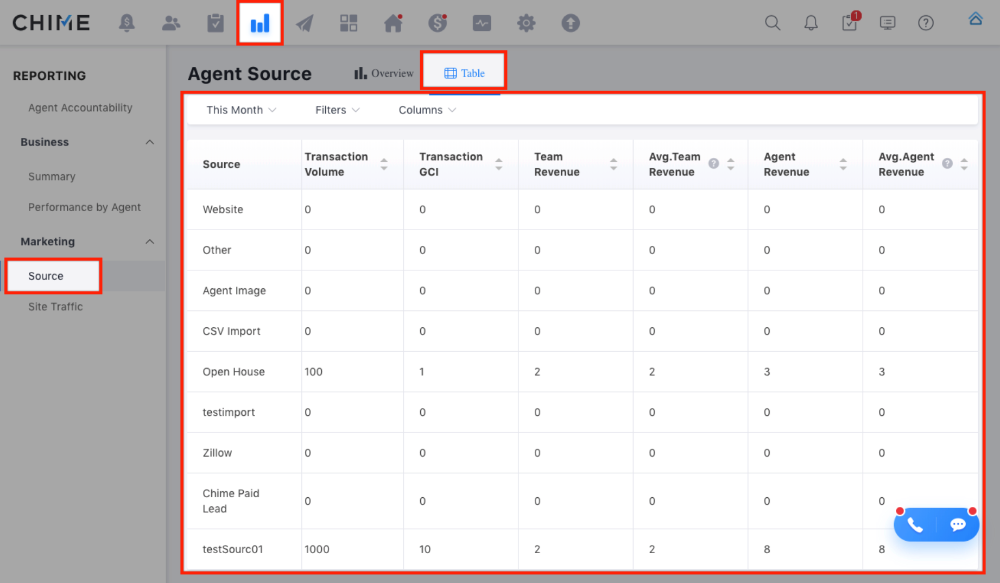Click the REPORTING sidebar heading
The width and height of the screenshot is (1000, 583).
49,75
